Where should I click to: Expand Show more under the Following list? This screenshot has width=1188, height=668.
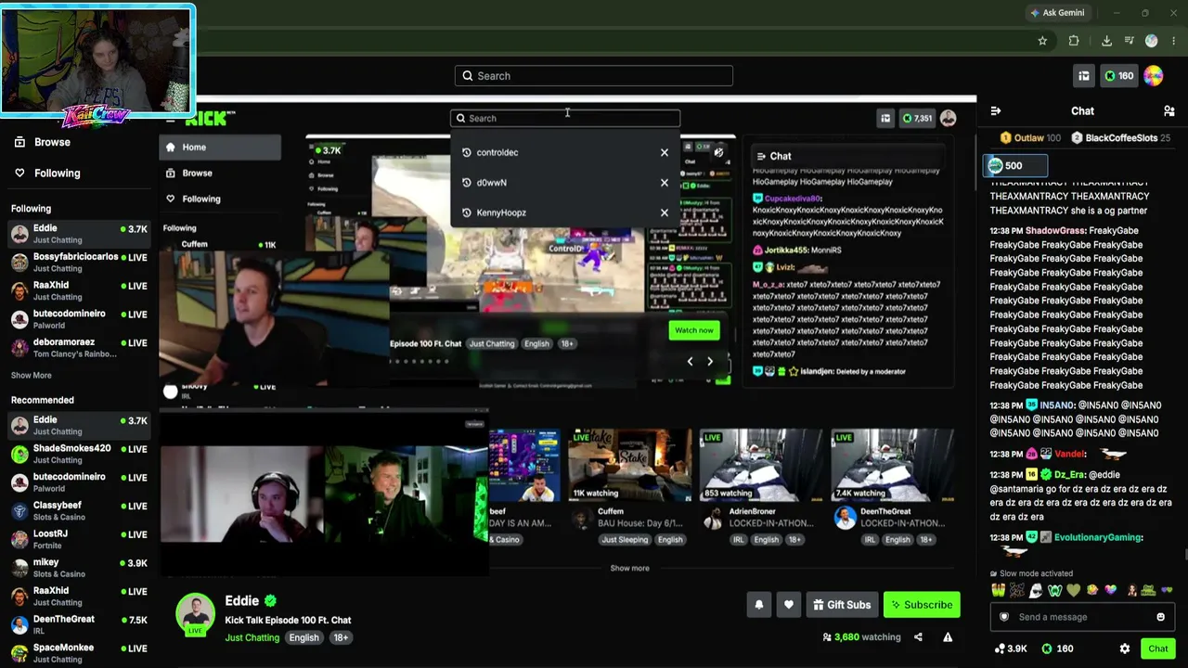point(32,376)
